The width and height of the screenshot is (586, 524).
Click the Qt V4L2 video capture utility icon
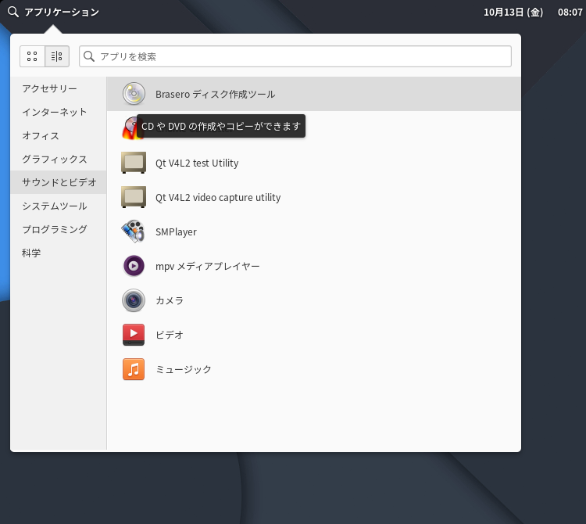[x=134, y=197]
